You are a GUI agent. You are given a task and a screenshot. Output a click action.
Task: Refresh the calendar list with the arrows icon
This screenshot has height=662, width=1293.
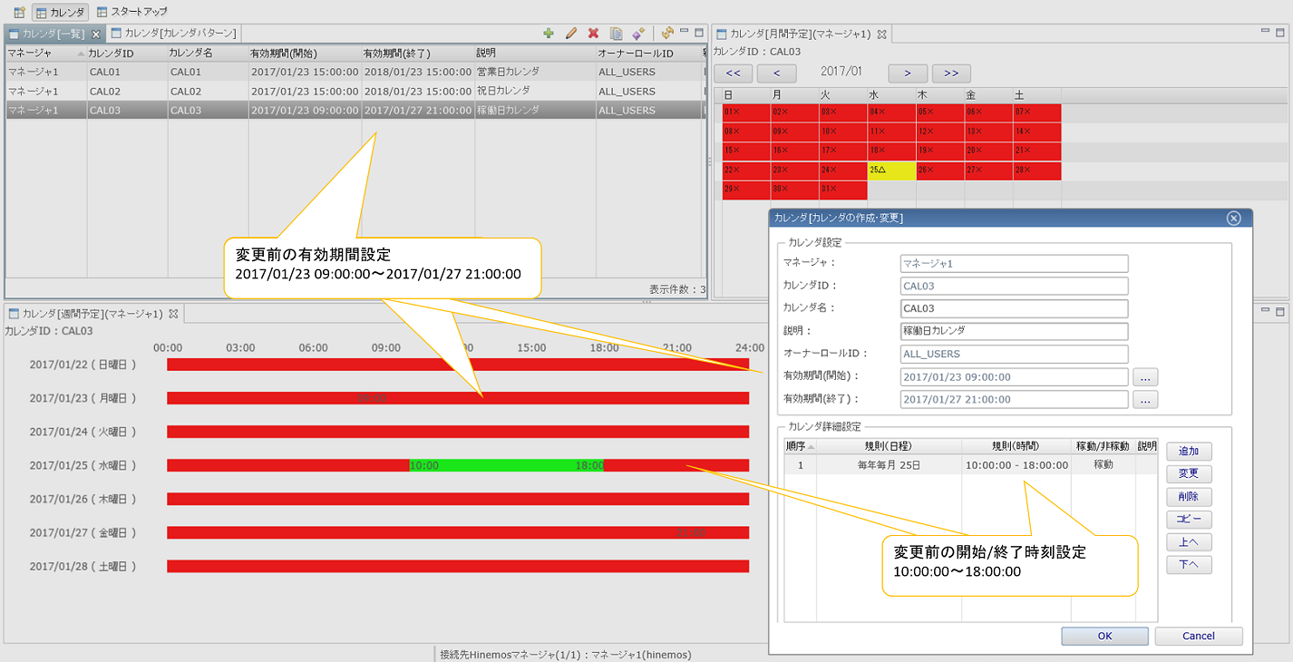(666, 34)
